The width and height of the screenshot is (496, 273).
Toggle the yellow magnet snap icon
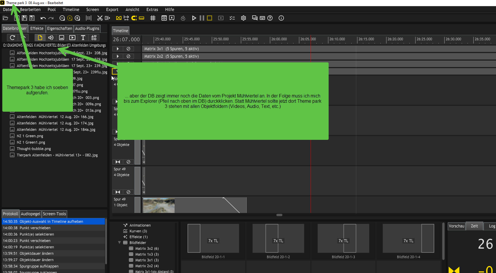coord(134,18)
